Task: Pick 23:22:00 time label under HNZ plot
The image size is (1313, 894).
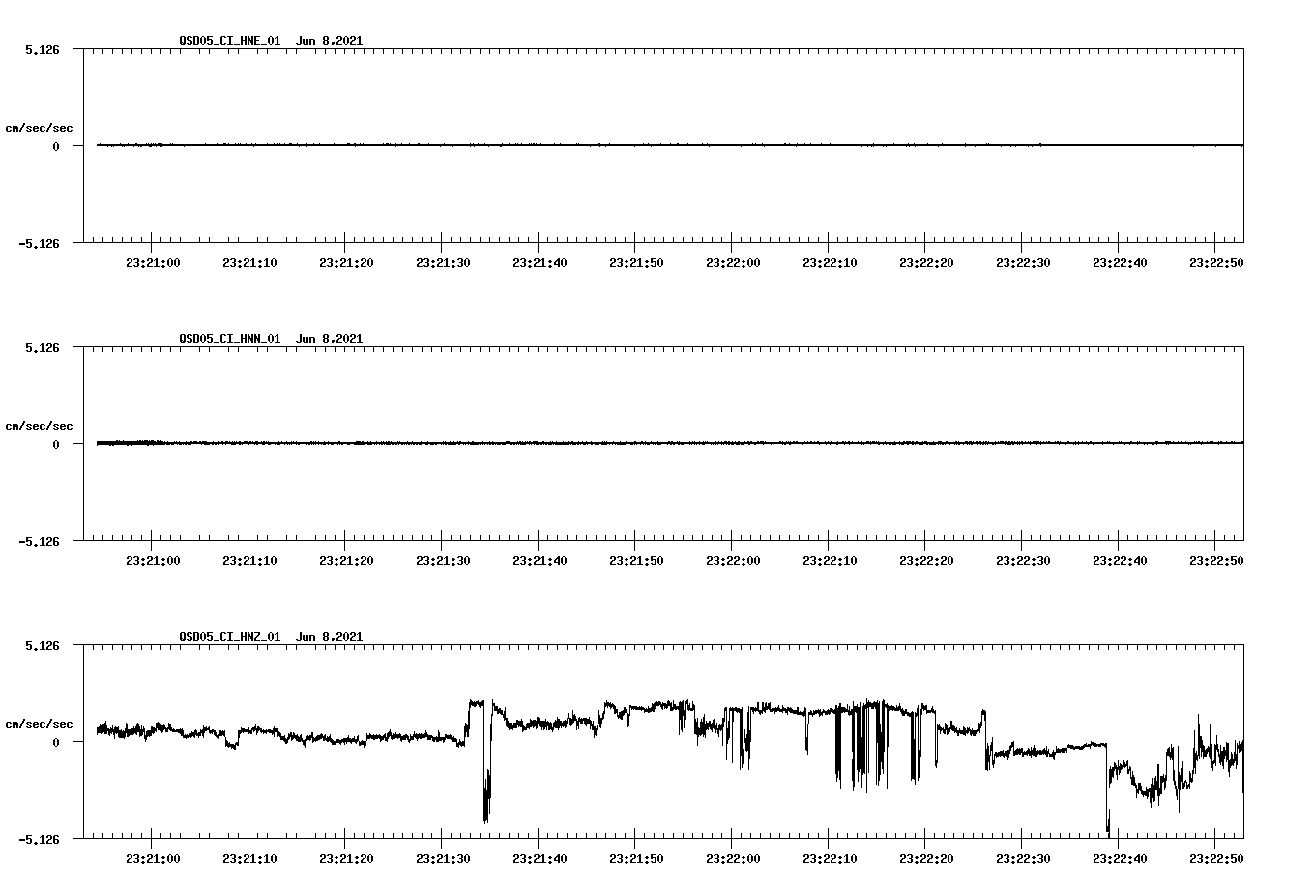Action: tap(733, 858)
